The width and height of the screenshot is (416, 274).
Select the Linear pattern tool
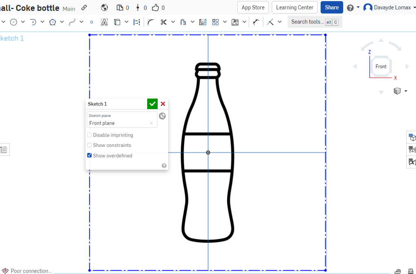[x=216, y=22]
